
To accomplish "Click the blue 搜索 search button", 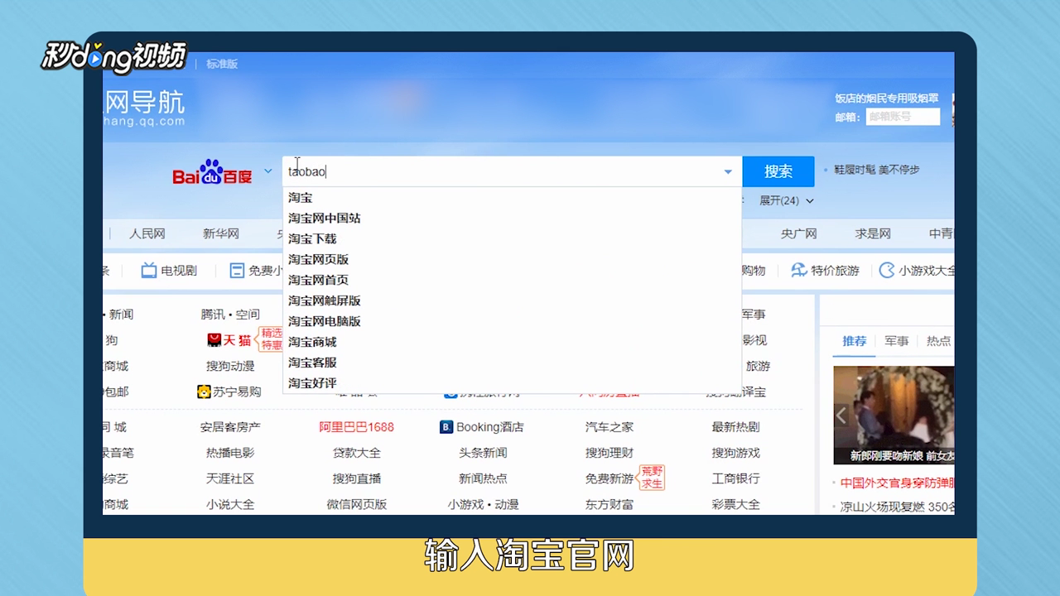I will (778, 171).
